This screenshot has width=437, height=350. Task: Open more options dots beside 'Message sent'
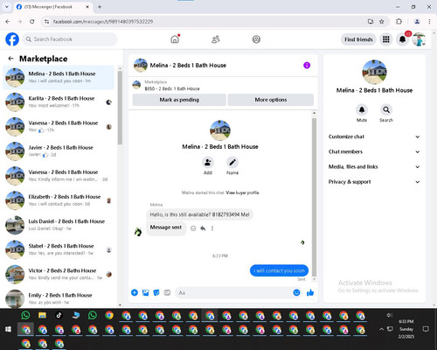click(x=212, y=228)
